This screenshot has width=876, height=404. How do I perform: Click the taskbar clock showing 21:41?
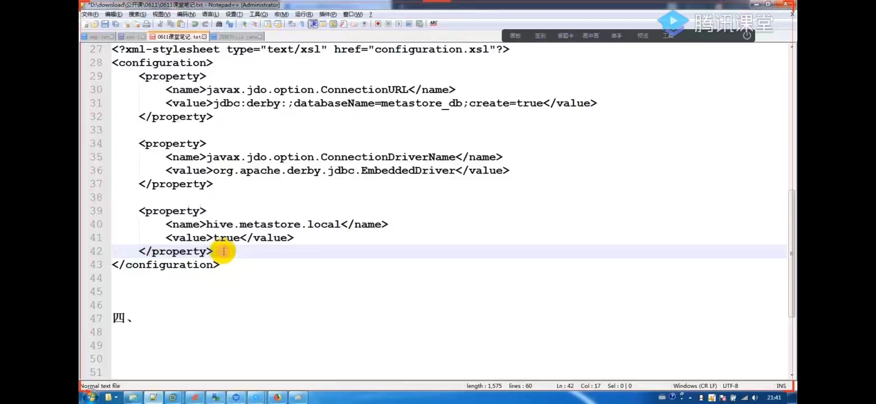(774, 397)
